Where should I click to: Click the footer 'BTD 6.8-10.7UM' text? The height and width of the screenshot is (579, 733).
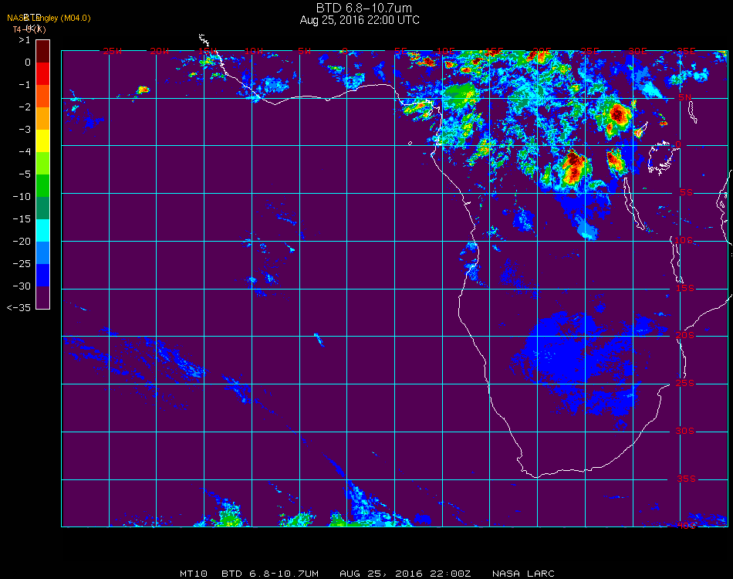270,574
